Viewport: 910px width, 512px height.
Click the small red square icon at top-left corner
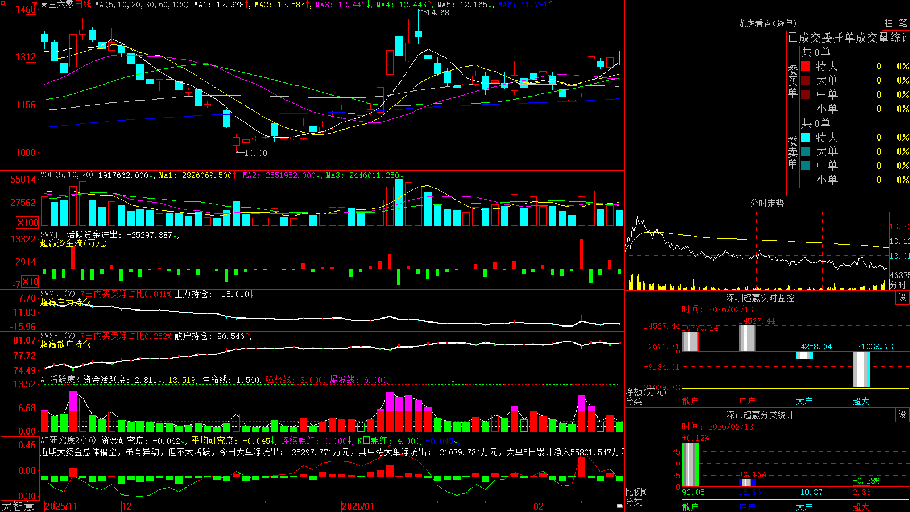pos(2,3)
